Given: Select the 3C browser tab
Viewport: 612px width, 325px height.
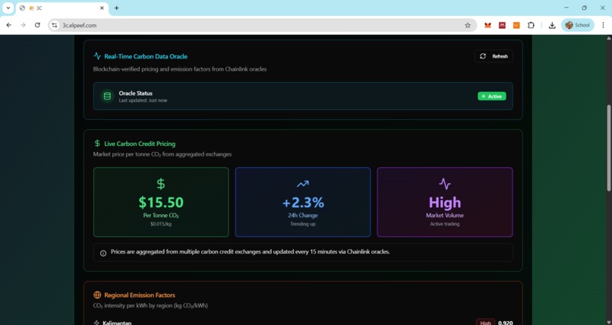Looking at the screenshot, I should [62, 8].
